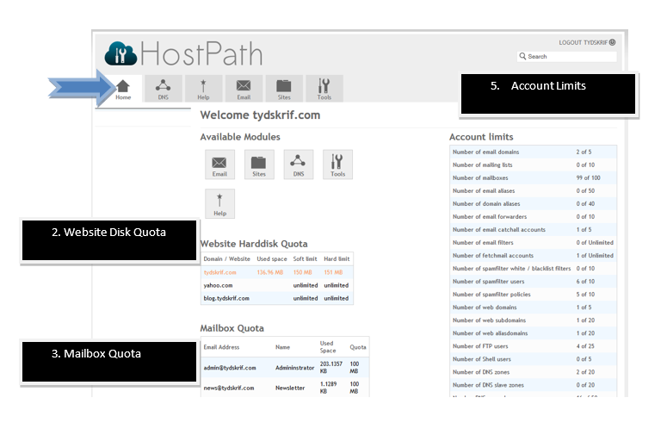Click the 151 MB hard limit value
Screen dimensions: 667x435
333,272
